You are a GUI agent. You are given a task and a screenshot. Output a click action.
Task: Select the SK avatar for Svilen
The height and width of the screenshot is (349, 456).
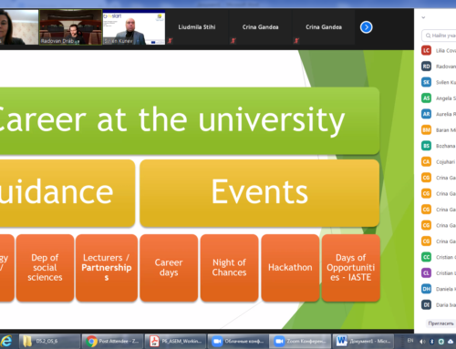(426, 82)
